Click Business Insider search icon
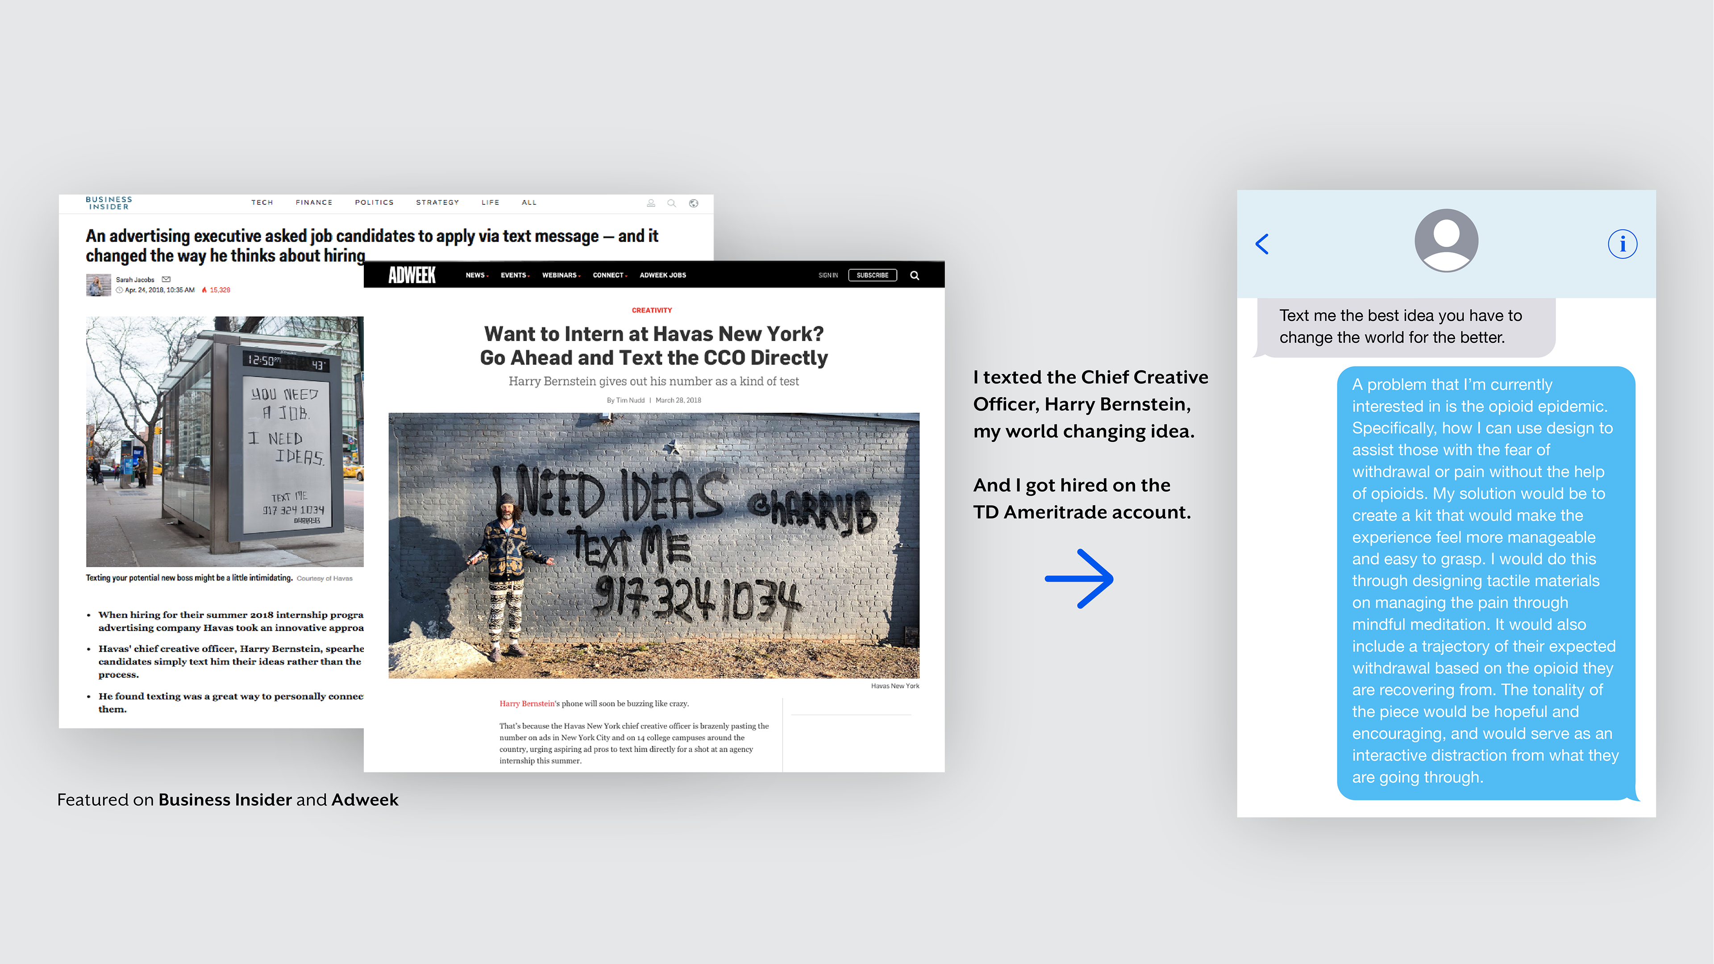 pos(672,203)
